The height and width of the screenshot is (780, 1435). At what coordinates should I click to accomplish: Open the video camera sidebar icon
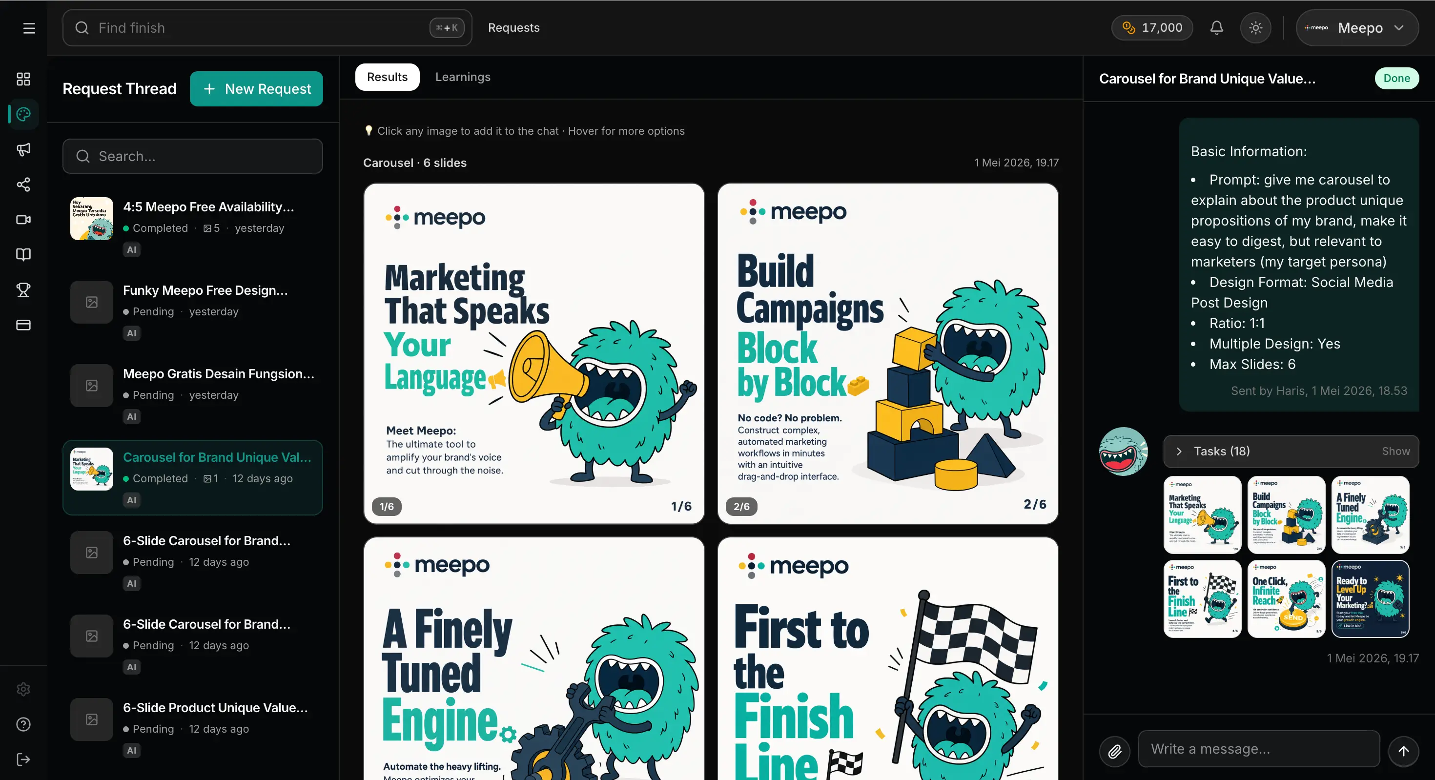pos(23,220)
